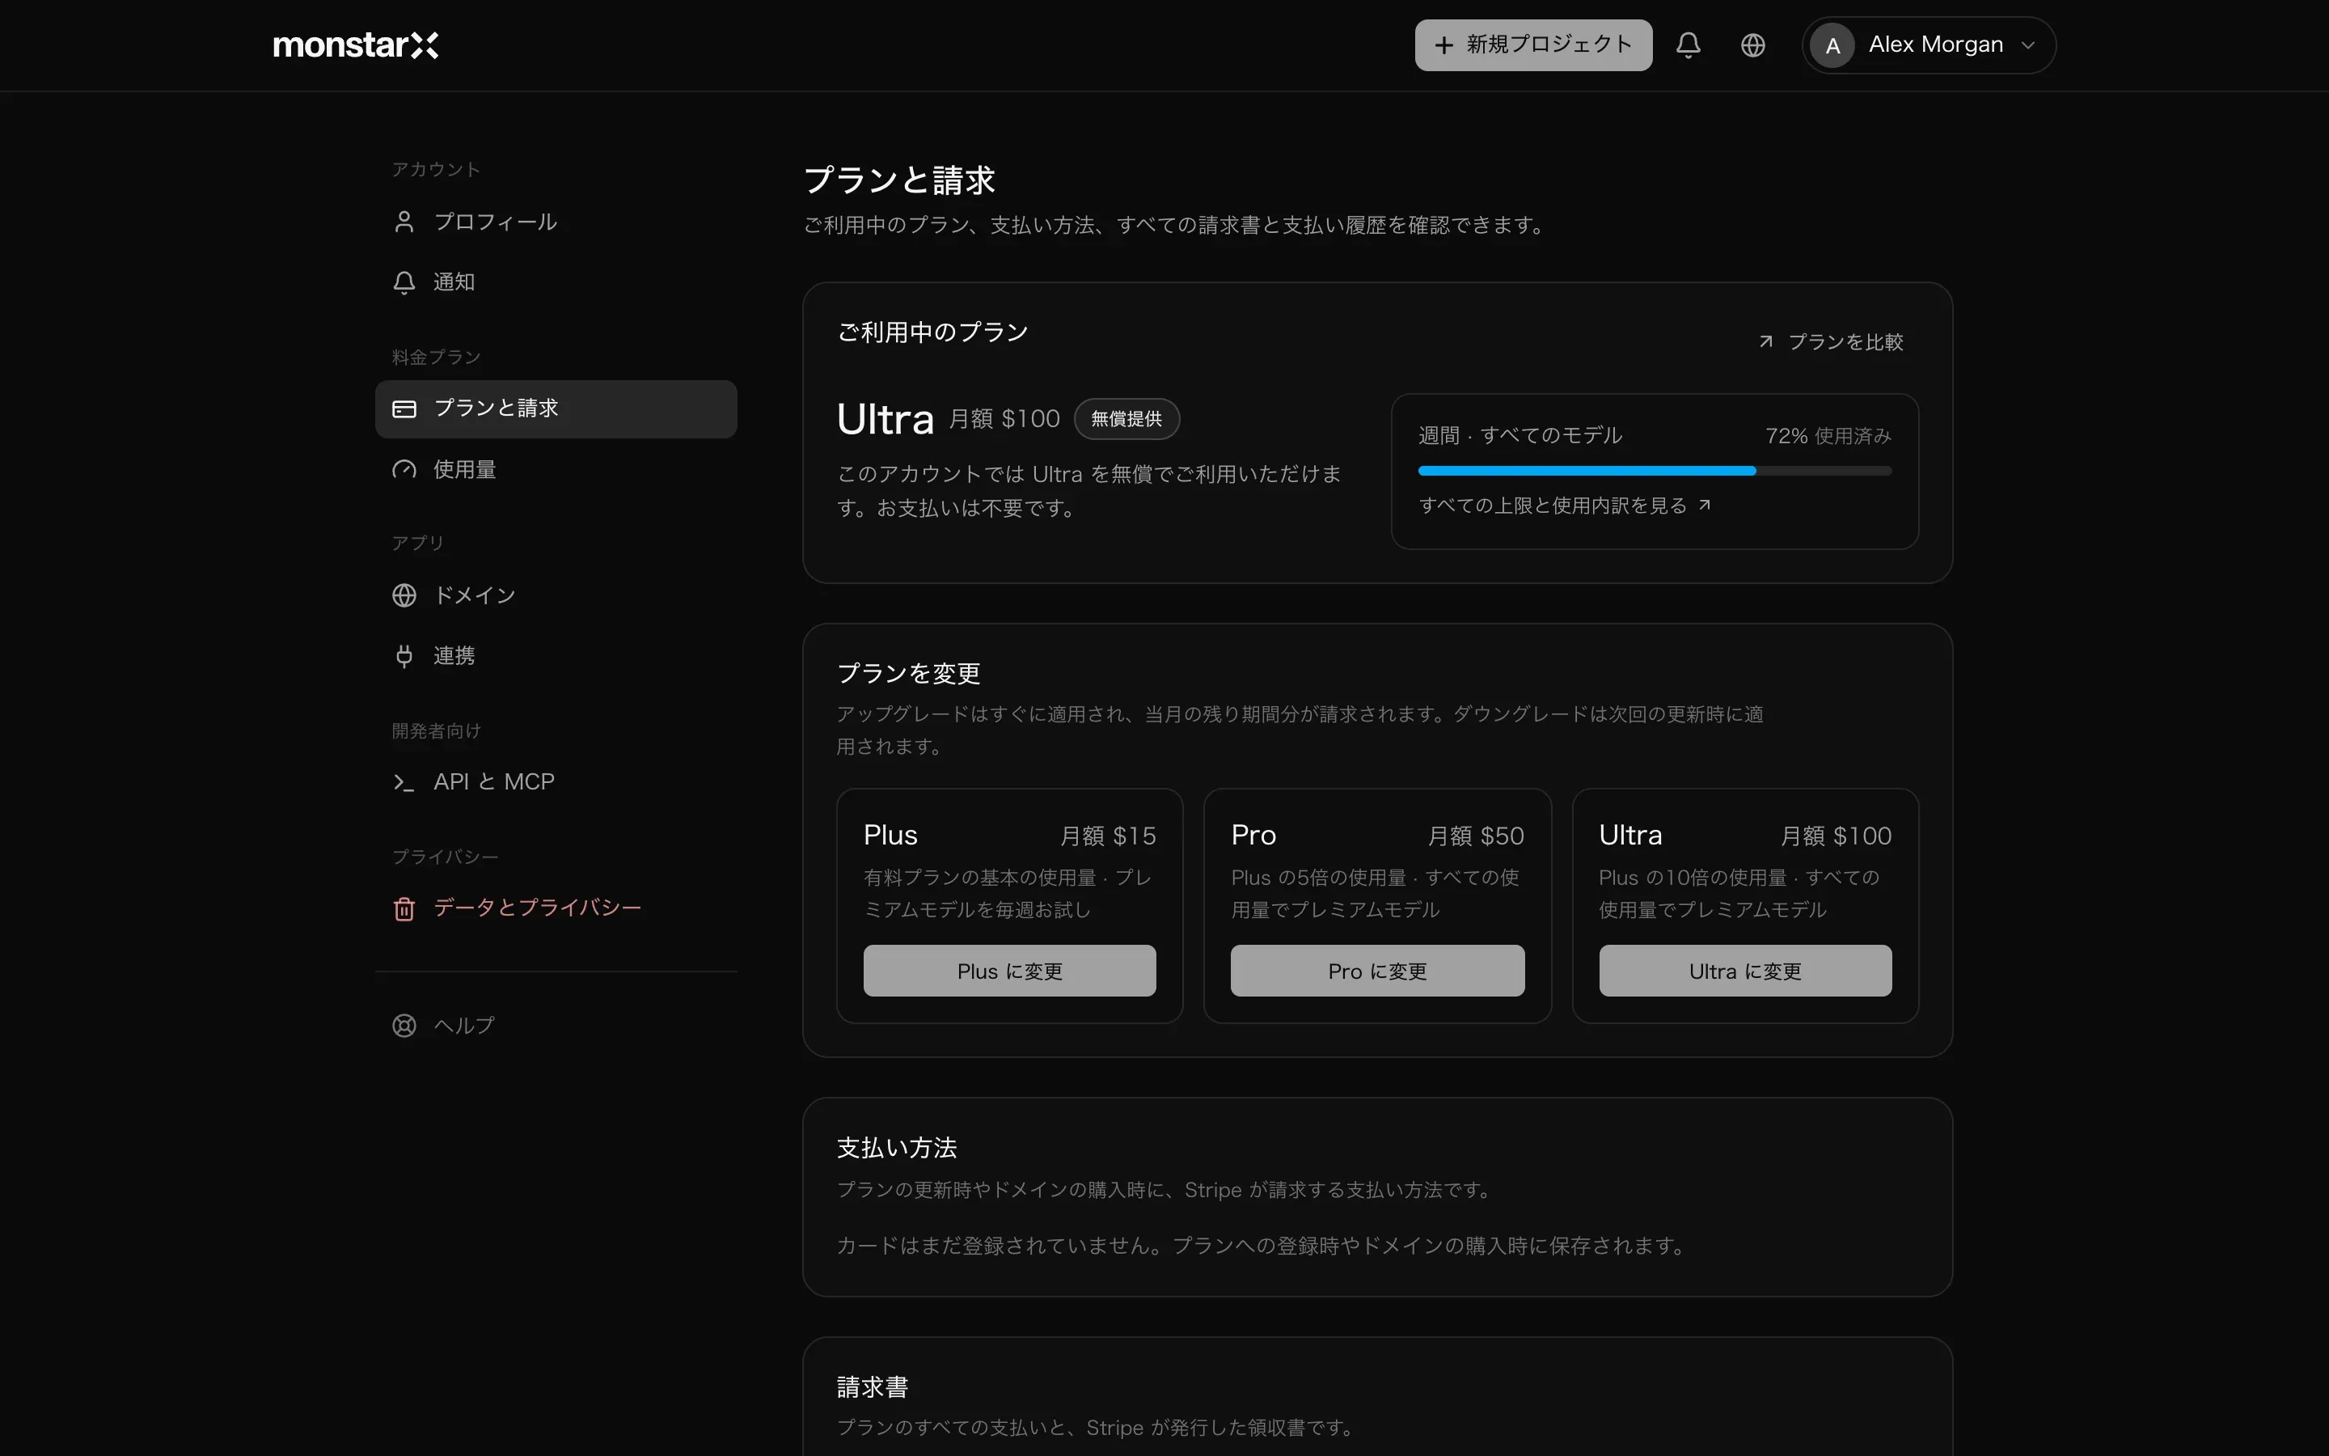Click the 無償提供 badge
Viewport: 2329px width, 1456px height.
[1126, 419]
